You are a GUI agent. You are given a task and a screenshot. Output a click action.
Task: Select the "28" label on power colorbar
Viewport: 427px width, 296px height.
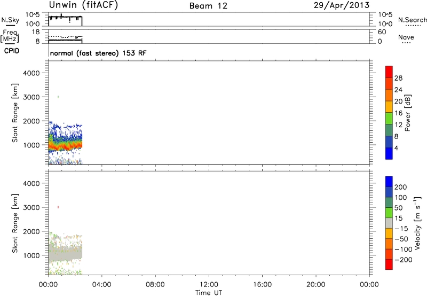[398, 78]
